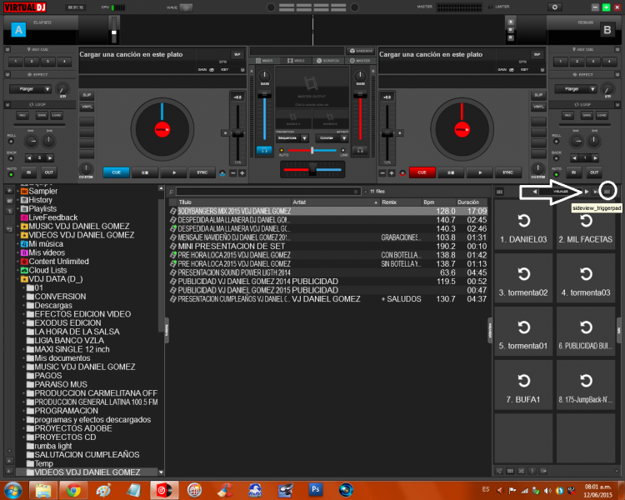This screenshot has height=500, width=625.
Task: Open the Flanger effect dropdown on deck B
Action: 576,89
